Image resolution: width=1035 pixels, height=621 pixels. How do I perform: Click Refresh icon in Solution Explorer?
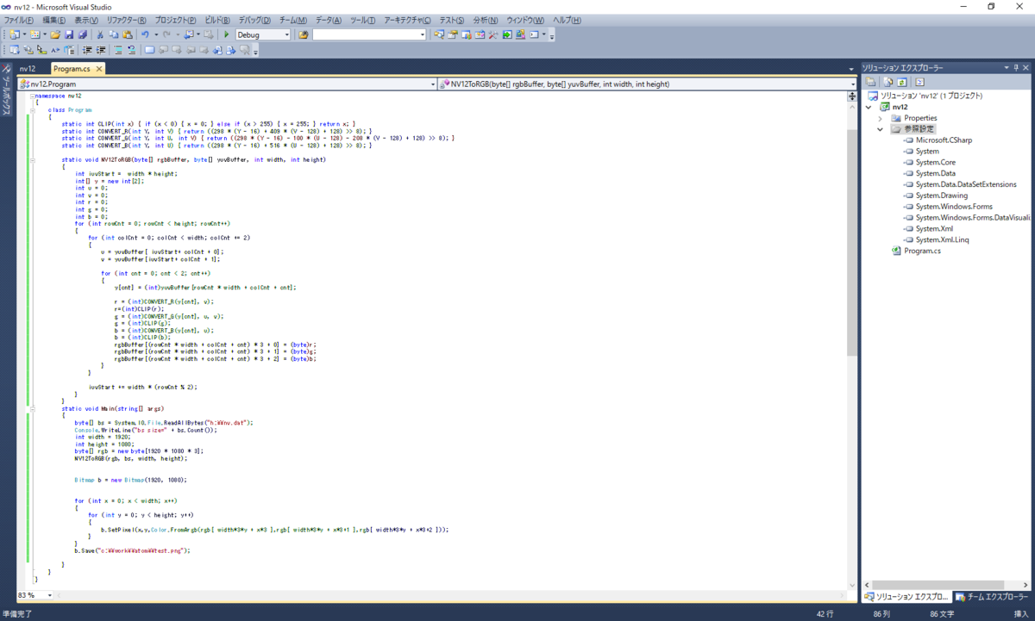[x=901, y=81]
